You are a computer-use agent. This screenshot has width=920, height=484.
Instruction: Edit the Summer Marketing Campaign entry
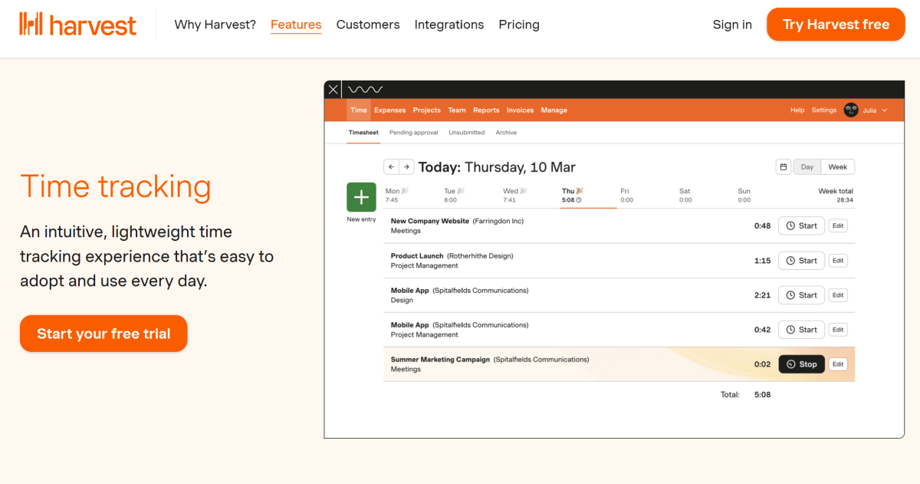tap(838, 364)
